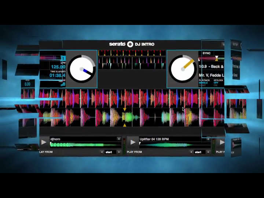Toggle SINGLE playback mode on right deck
Screen dimensions: 264x198
click(204, 82)
